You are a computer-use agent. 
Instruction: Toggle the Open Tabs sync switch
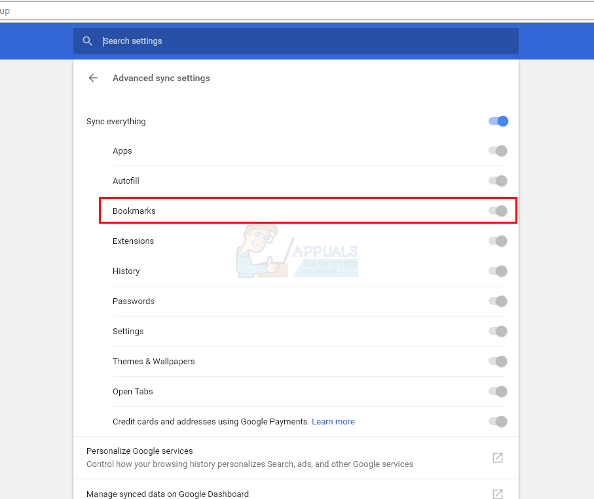coord(498,391)
